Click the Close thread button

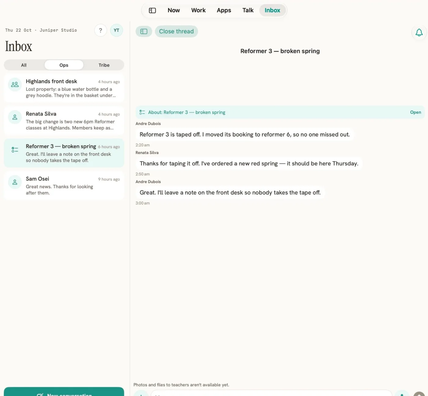click(x=176, y=31)
